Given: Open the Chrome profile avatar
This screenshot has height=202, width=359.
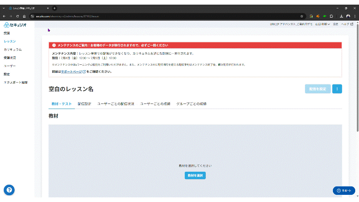Looking at the screenshot, I should pos(348,16).
